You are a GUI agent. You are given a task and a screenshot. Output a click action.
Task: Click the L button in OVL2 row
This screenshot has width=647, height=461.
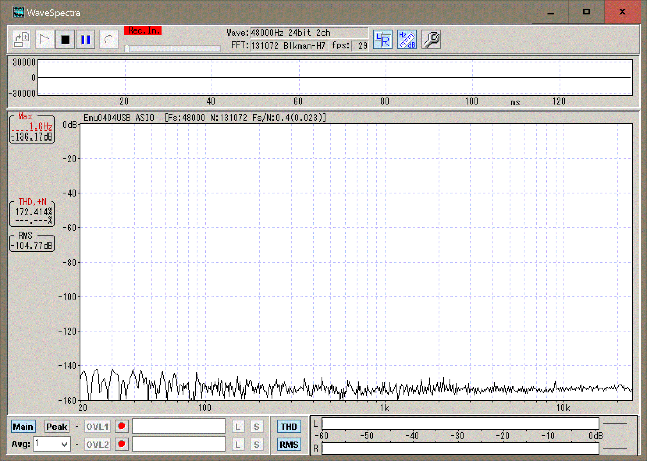tap(238, 445)
